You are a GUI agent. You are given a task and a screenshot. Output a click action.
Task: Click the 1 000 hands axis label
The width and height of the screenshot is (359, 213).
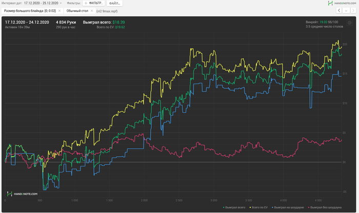coord(75,200)
